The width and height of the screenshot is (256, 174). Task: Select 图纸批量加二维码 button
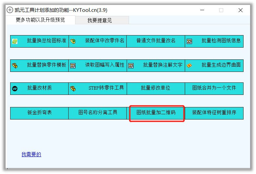click(156, 113)
